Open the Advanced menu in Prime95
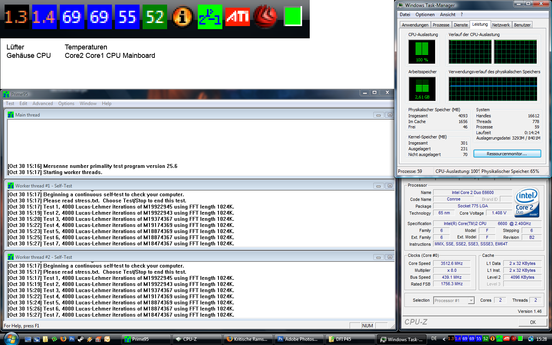The image size is (552, 345). click(x=43, y=103)
